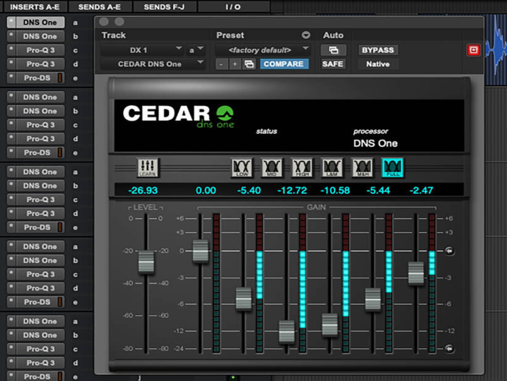Screen dimensions: 507x381
Task: Click the -10.58 gain value field
Action: click(335, 190)
